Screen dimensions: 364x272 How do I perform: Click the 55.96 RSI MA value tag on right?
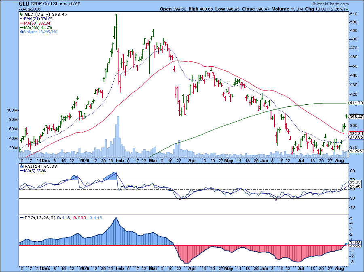[355, 186]
